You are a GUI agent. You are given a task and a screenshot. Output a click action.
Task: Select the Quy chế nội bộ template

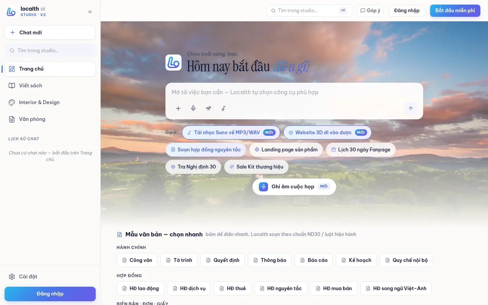[x=406, y=260]
